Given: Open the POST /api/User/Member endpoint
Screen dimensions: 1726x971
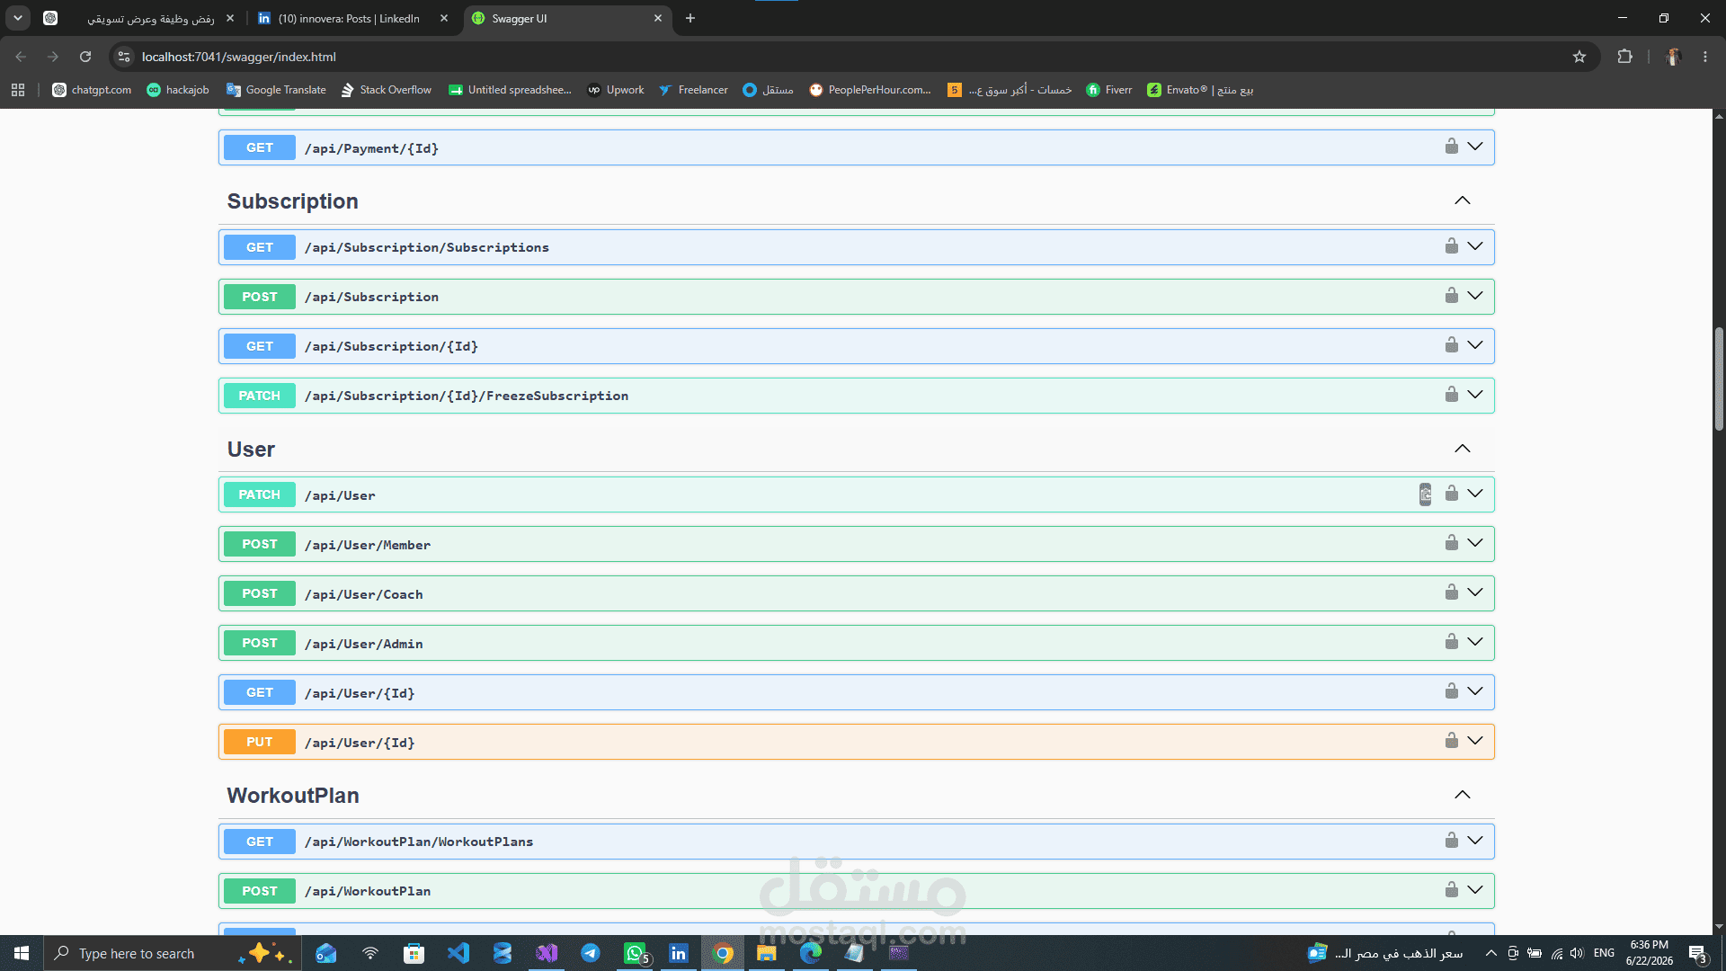Looking at the screenshot, I should coord(856,544).
